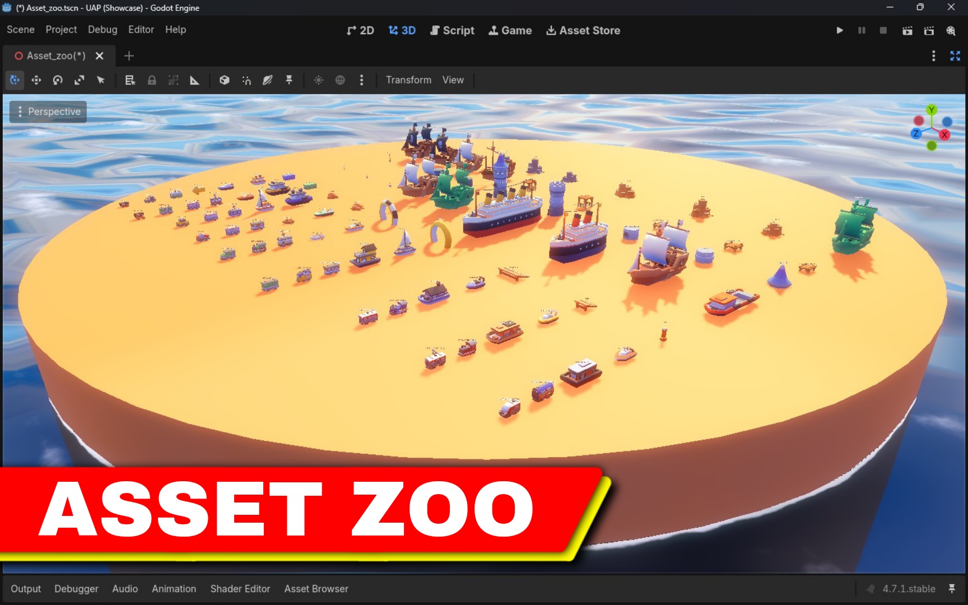The width and height of the screenshot is (968, 605).
Task: Switch to the Script workspace
Action: pyautogui.click(x=452, y=31)
